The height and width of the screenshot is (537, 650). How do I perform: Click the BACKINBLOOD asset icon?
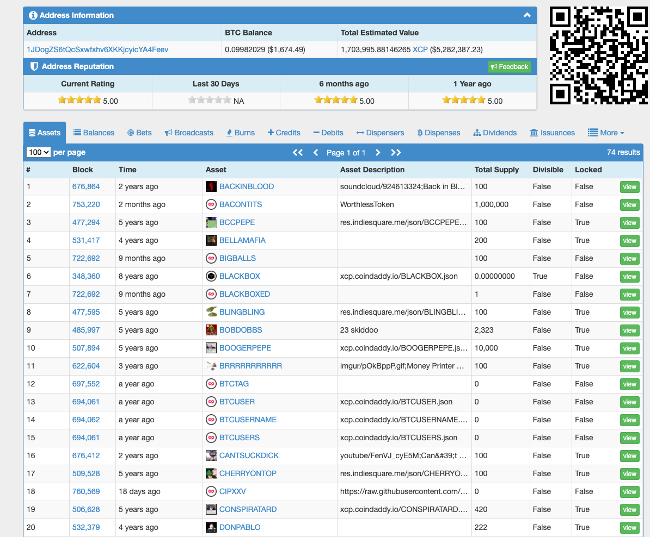point(211,187)
